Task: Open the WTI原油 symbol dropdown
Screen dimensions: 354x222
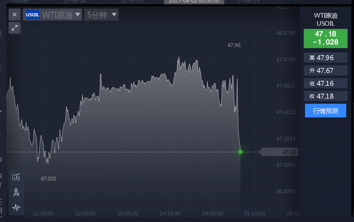Action: tap(53, 15)
